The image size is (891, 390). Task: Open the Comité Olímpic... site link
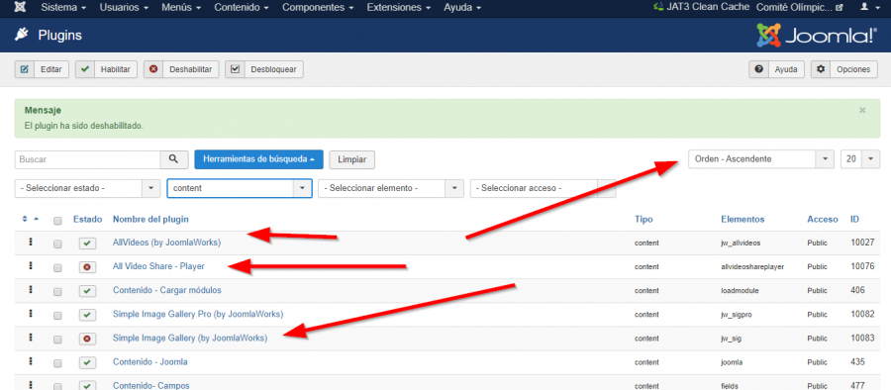click(800, 7)
